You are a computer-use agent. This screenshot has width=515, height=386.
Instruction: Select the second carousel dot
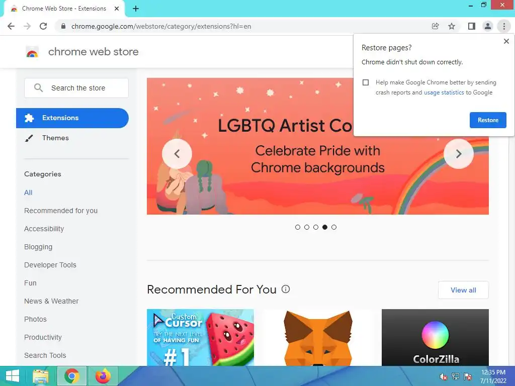pyautogui.click(x=307, y=227)
